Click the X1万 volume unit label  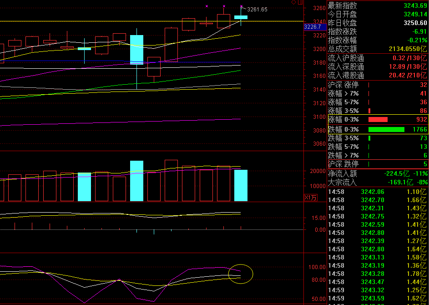click(309, 198)
